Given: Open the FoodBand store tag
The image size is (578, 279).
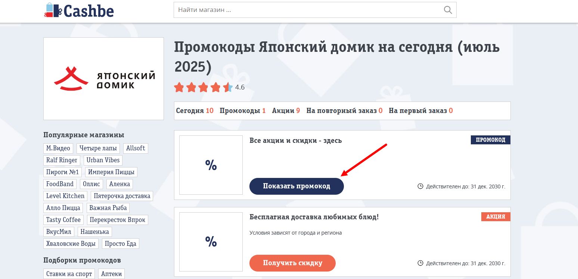Looking at the screenshot, I should click(60, 184).
